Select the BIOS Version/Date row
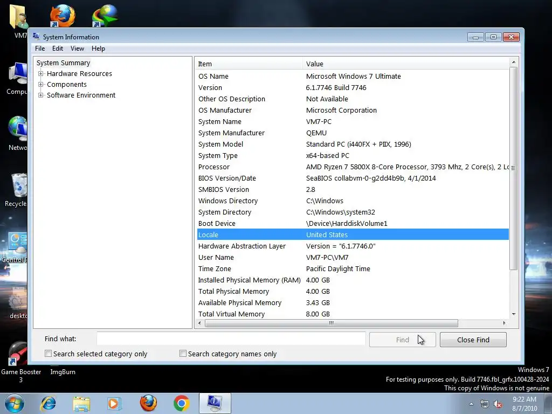 click(353, 178)
